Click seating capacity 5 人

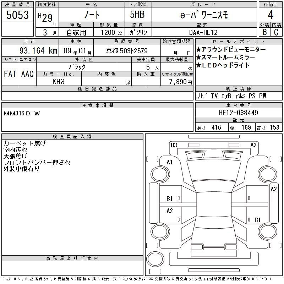pyautogui.click(x=152, y=67)
